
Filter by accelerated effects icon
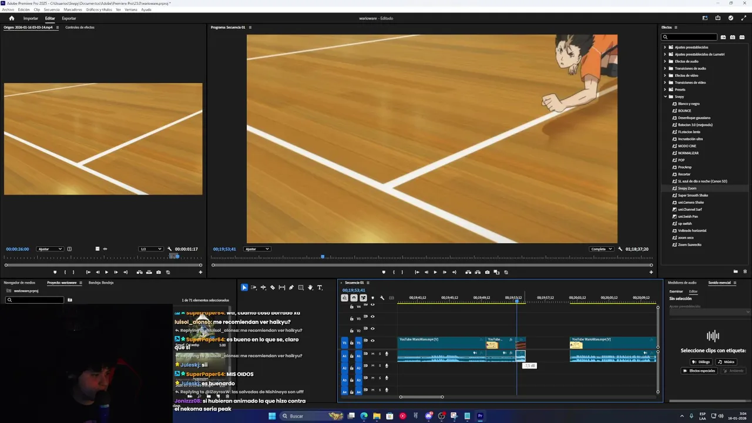click(723, 37)
